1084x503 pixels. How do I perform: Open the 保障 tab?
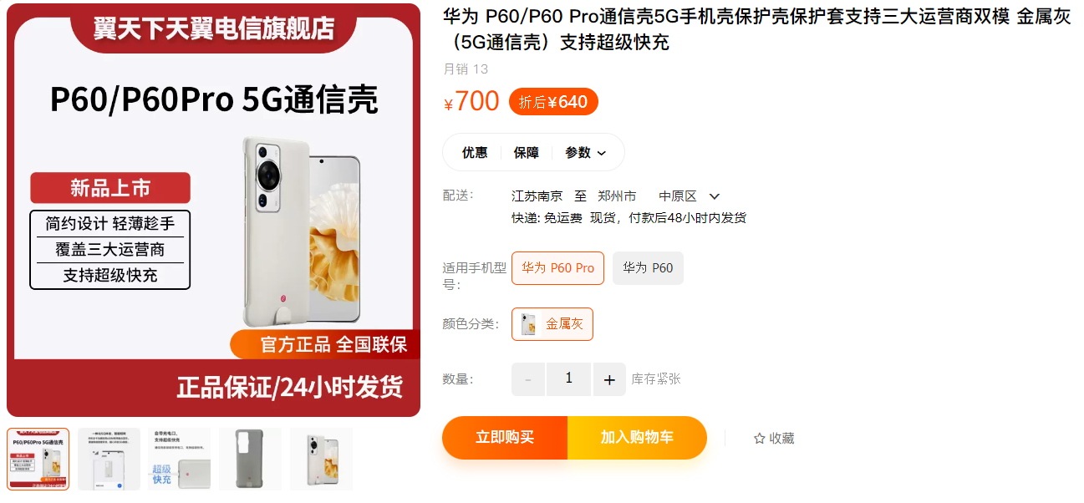[x=527, y=153]
